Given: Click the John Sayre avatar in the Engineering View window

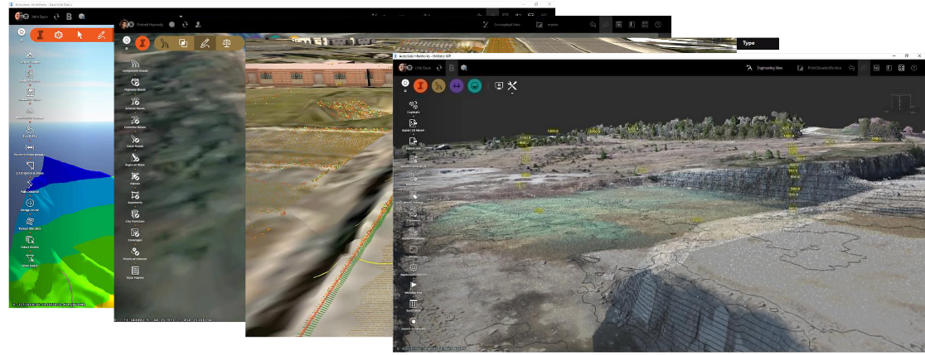Looking at the screenshot, I should pos(403,68).
